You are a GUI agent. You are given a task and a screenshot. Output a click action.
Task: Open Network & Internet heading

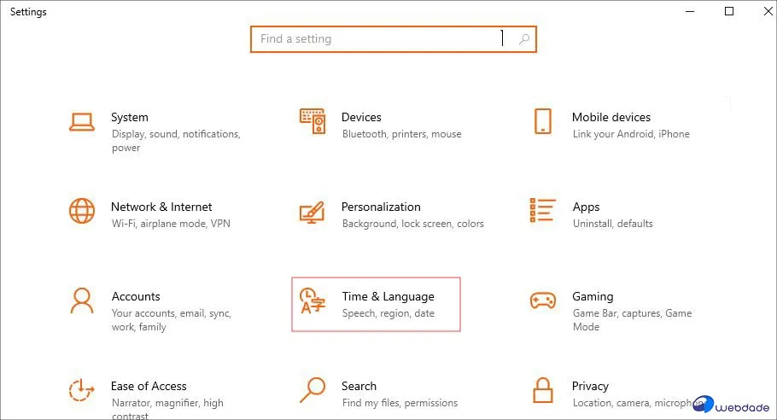(x=161, y=207)
